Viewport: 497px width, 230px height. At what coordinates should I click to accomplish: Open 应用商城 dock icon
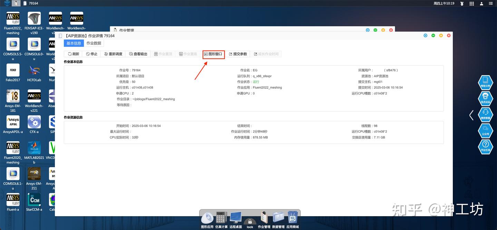click(x=293, y=220)
